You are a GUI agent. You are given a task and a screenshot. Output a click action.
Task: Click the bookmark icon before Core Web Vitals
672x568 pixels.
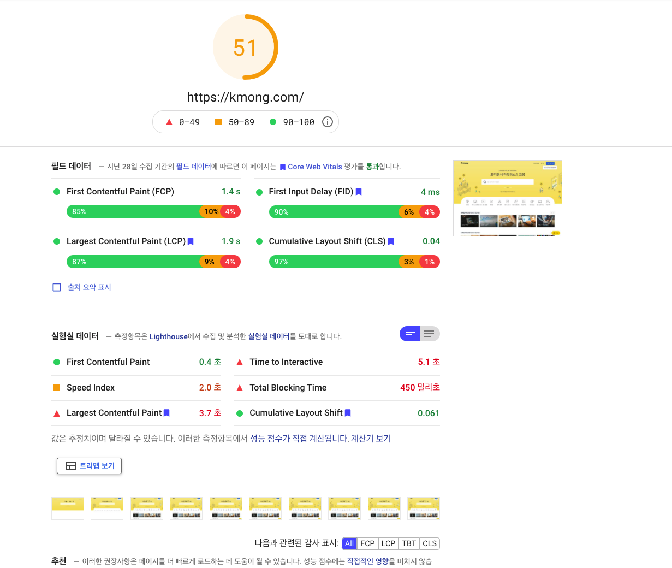[x=283, y=167]
